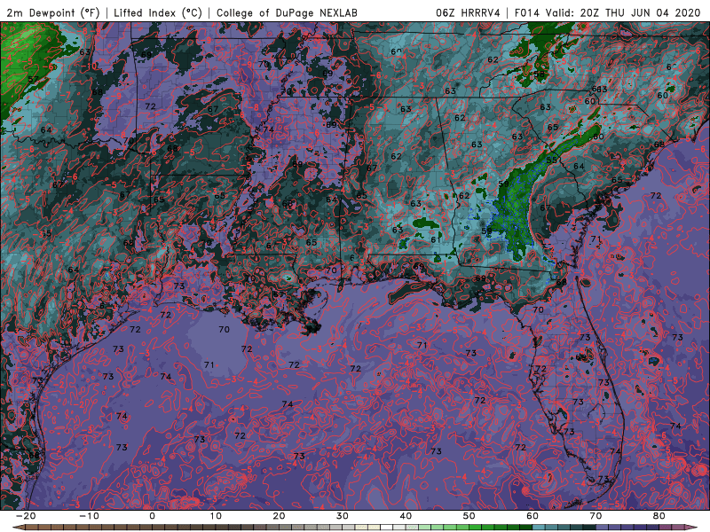The height and width of the screenshot is (532, 710).
Task: Click the 60 label on the color scale
Action: (x=532, y=516)
